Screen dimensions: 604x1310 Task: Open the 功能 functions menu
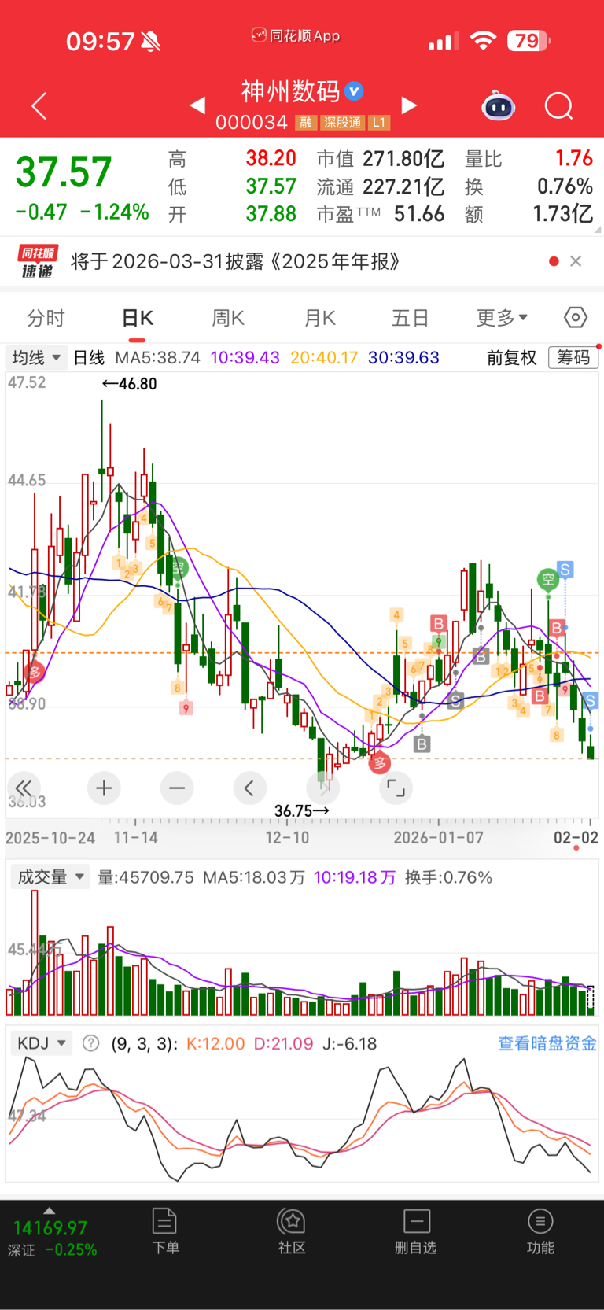(540, 1231)
